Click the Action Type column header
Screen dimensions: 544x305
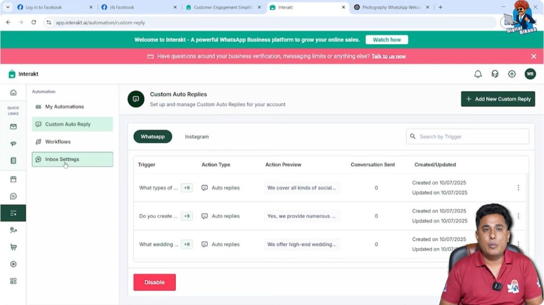click(x=216, y=164)
